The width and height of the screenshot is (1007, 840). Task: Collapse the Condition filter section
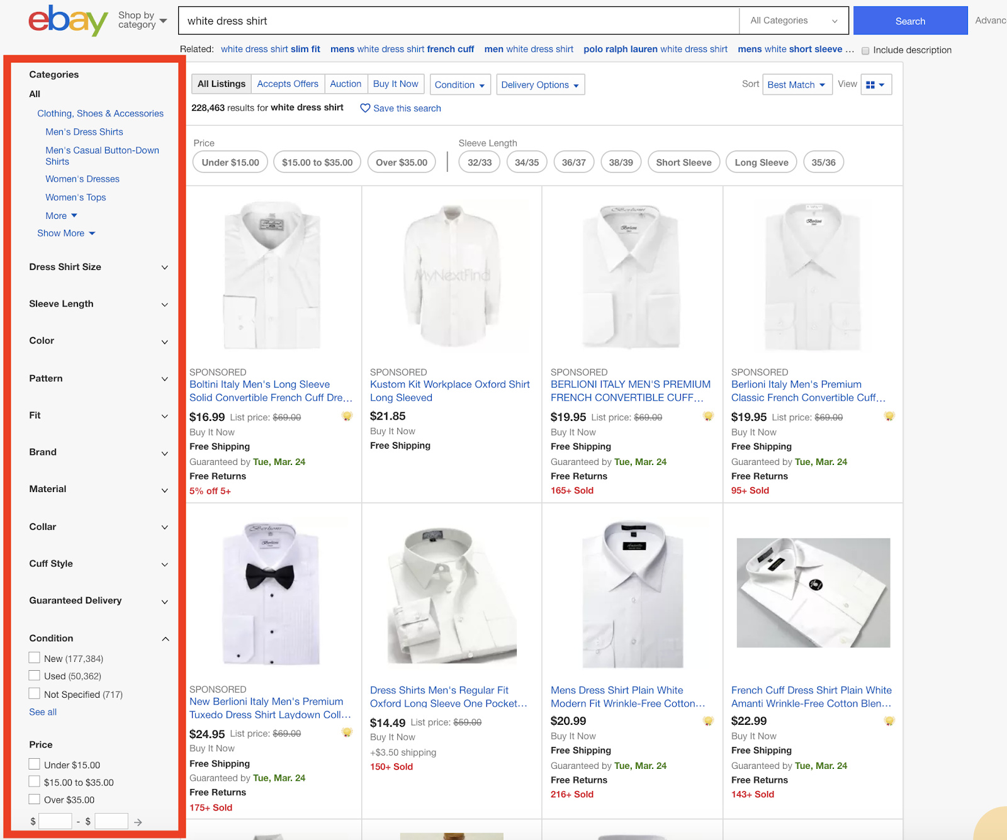point(165,639)
